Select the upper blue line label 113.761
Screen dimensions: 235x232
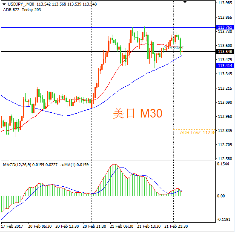225,27
